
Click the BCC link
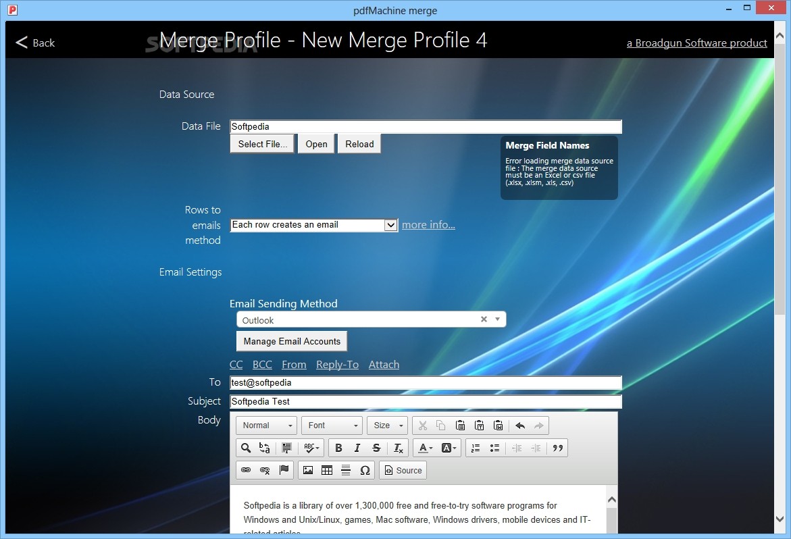[262, 365]
